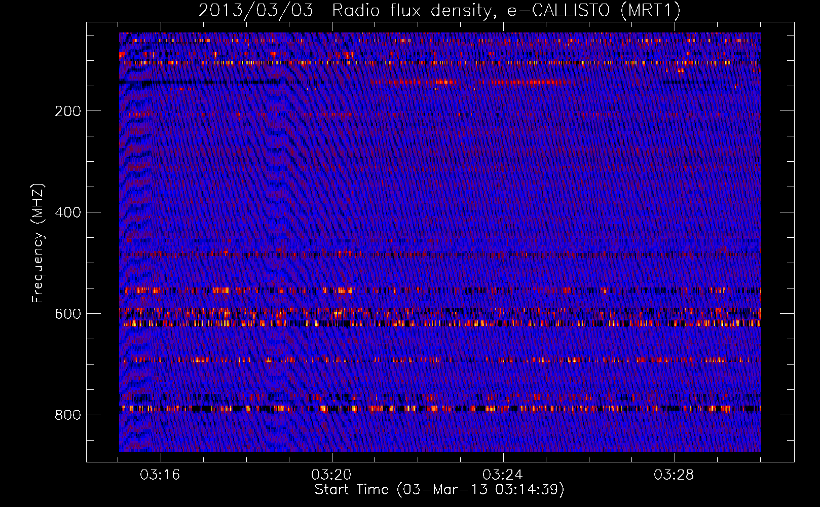Click the 03:28 time tick label

point(674,475)
